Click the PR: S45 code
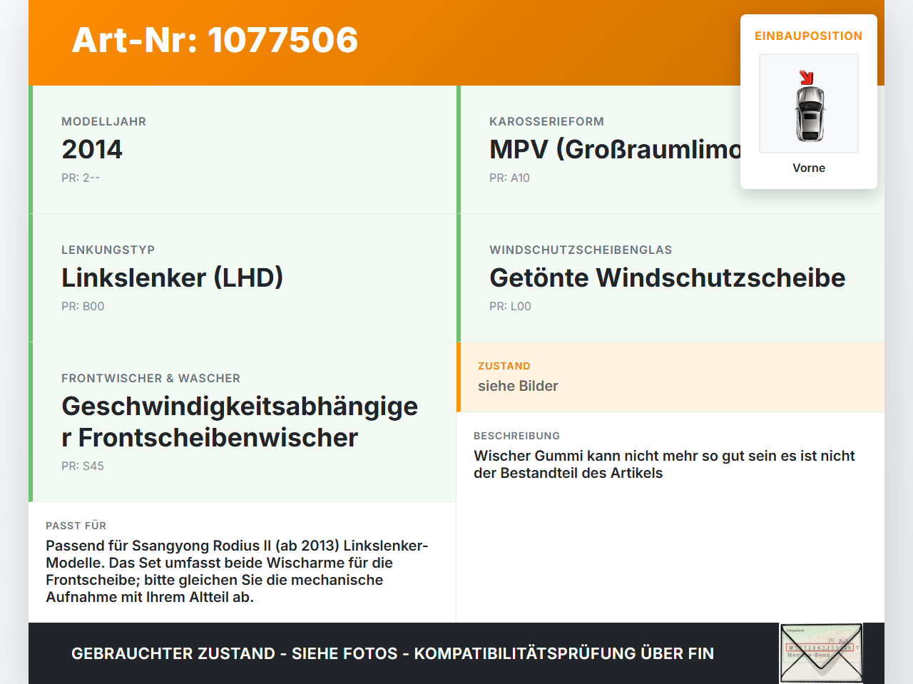 (83, 466)
